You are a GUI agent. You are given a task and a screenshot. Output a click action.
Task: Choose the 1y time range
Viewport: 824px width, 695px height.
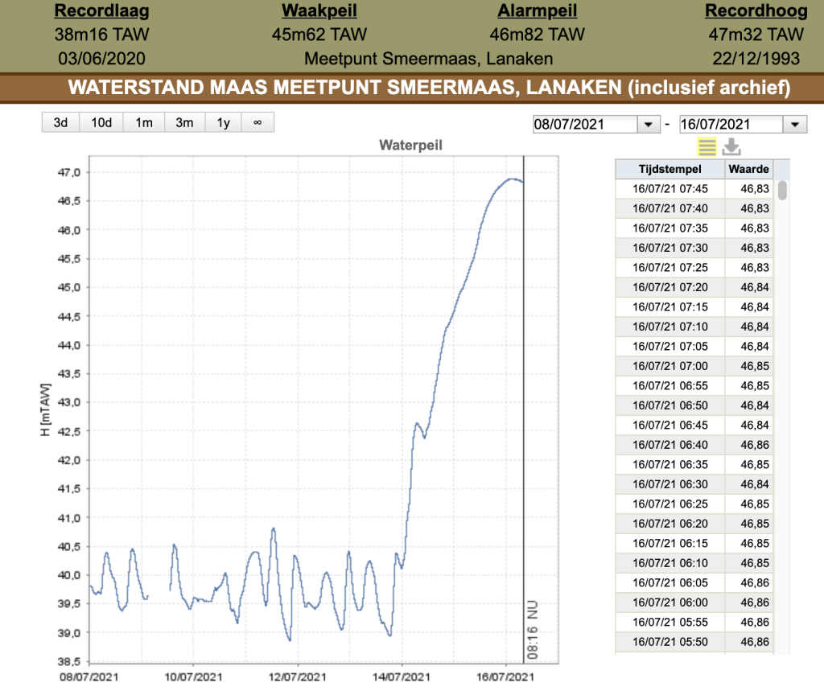click(x=224, y=122)
